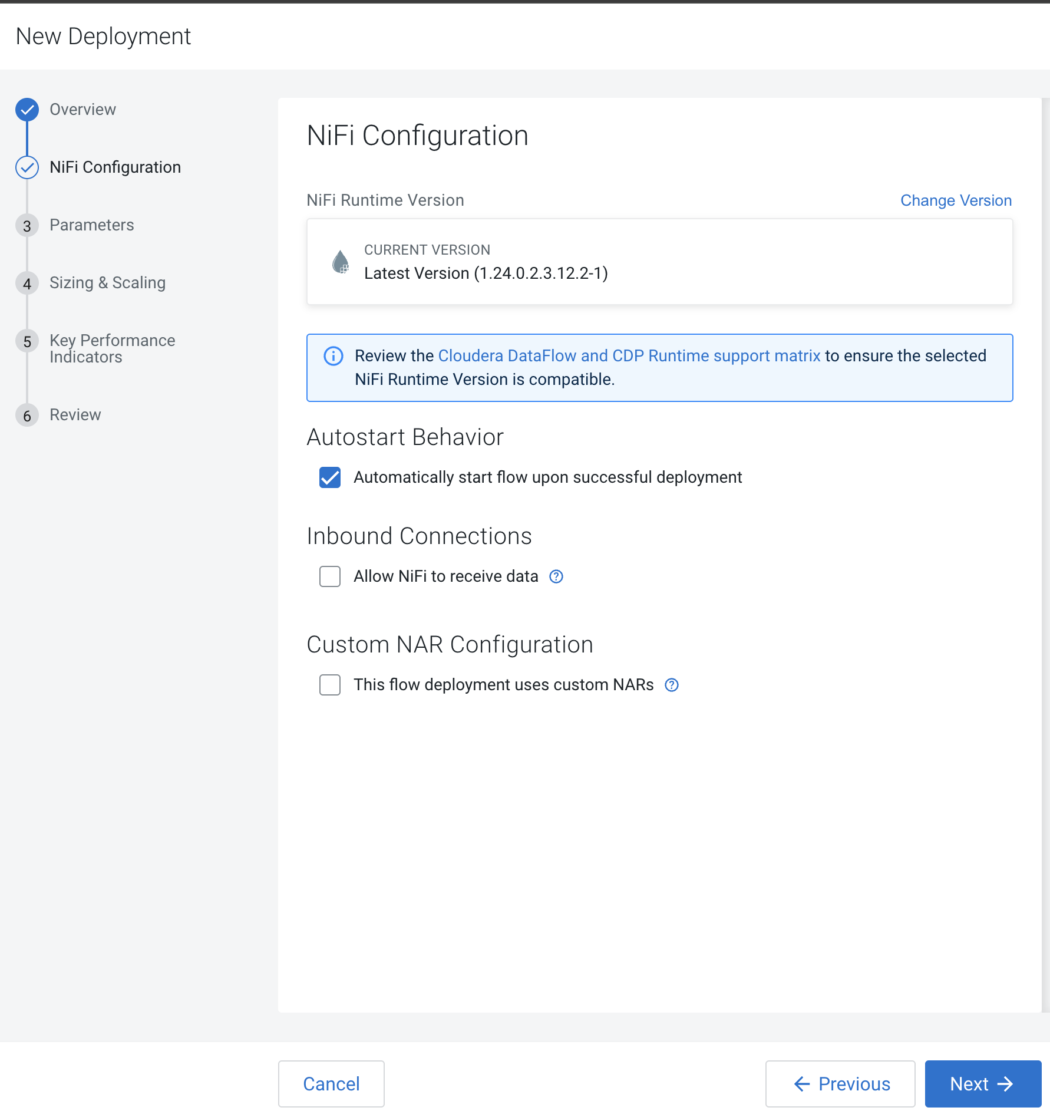This screenshot has width=1050, height=1114.
Task: Click the vertical scrollbar beside the configuration panel
Action: click(x=1046, y=555)
